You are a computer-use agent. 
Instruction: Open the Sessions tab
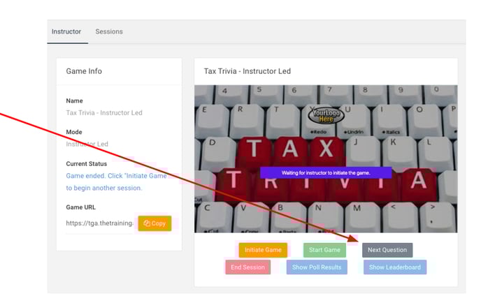(109, 31)
